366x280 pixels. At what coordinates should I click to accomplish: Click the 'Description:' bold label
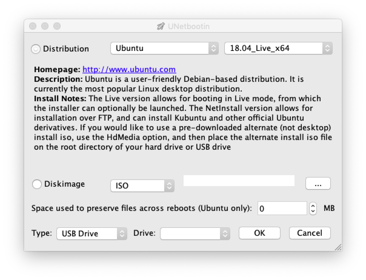(x=58, y=79)
